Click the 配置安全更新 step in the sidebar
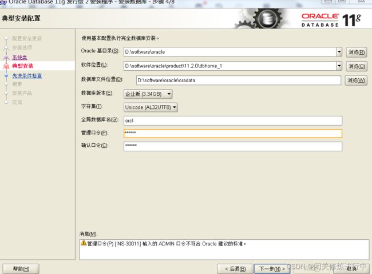The width and height of the screenshot is (372, 274). 27,38
